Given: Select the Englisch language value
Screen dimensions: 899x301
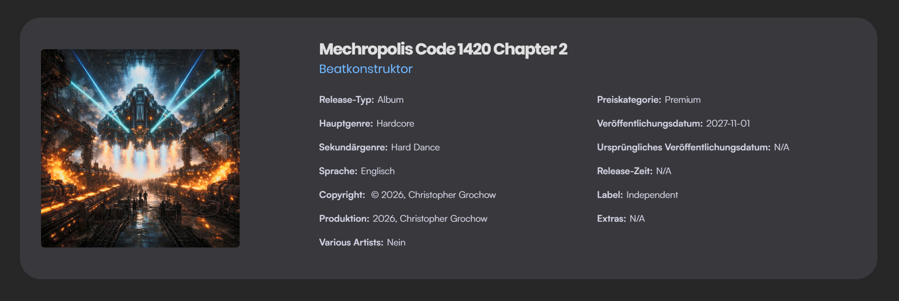Looking at the screenshot, I should (378, 171).
